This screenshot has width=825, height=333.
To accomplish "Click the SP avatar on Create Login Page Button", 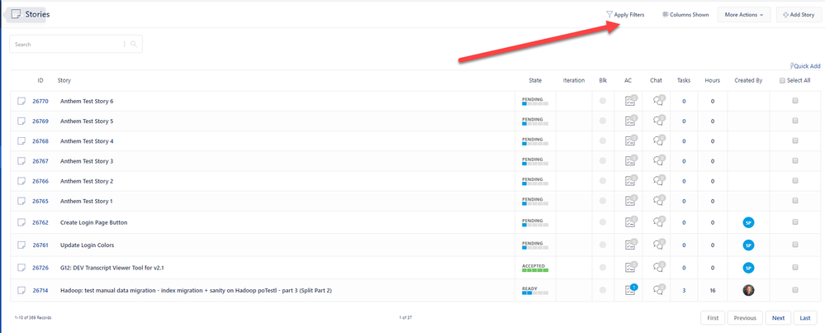I will (x=748, y=222).
